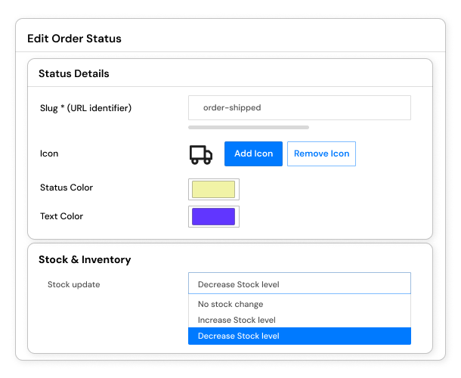Click the Text Color label

point(61,216)
